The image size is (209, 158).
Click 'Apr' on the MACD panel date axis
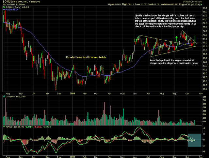click(110, 157)
